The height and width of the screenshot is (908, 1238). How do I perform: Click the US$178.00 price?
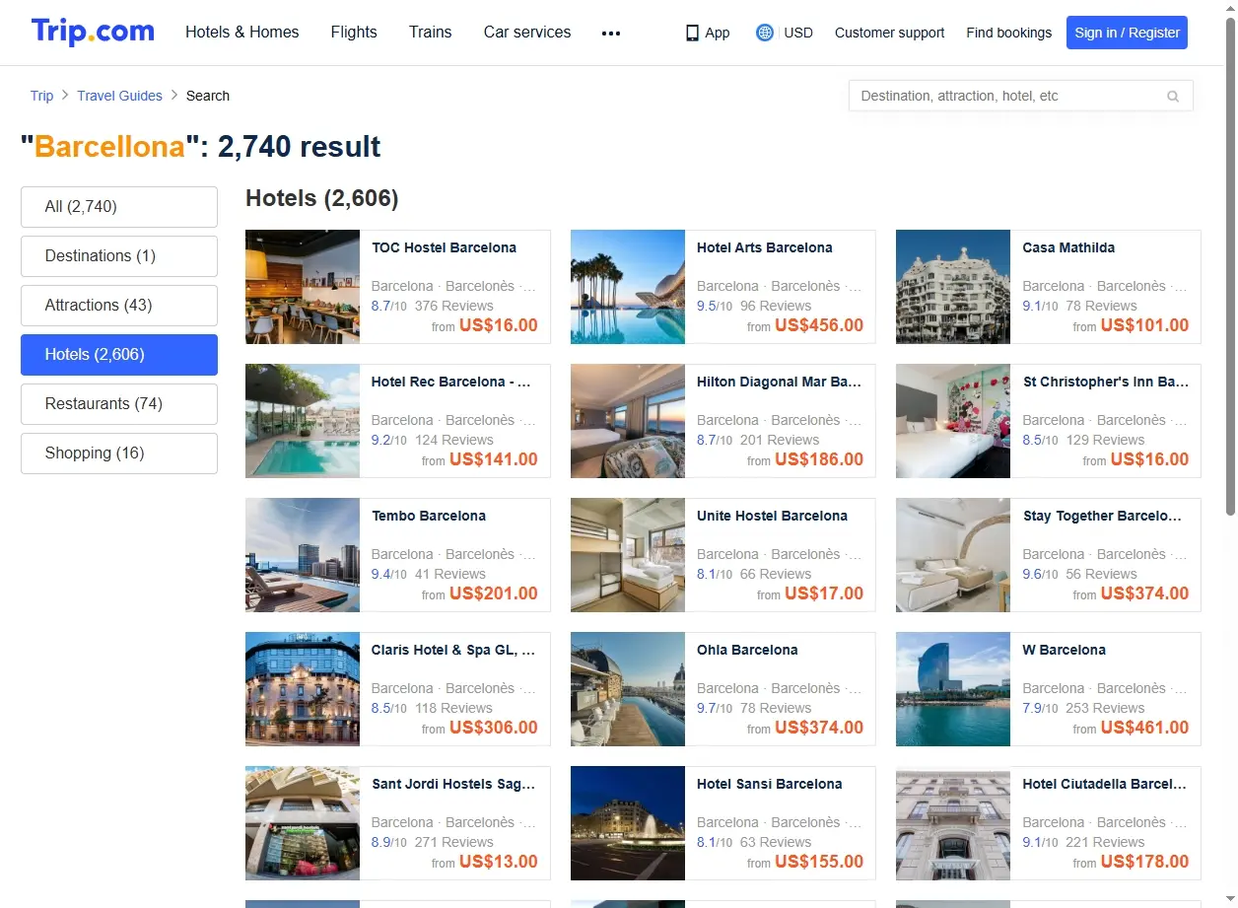tap(1144, 862)
